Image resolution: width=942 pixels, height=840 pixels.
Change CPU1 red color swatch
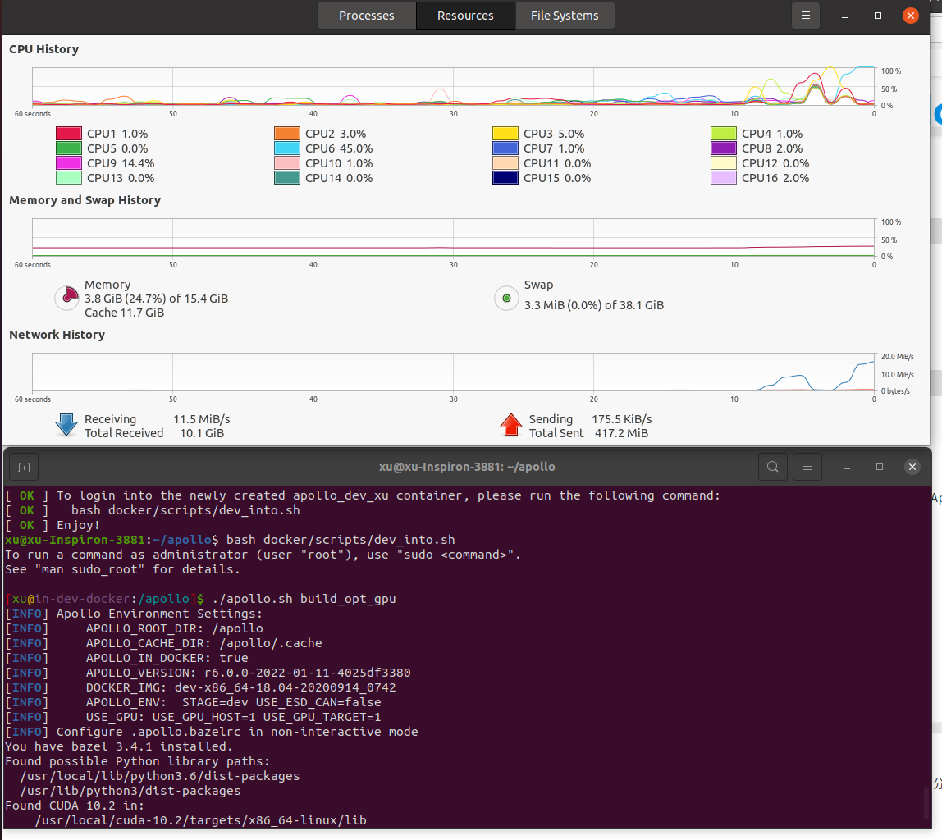click(x=68, y=133)
